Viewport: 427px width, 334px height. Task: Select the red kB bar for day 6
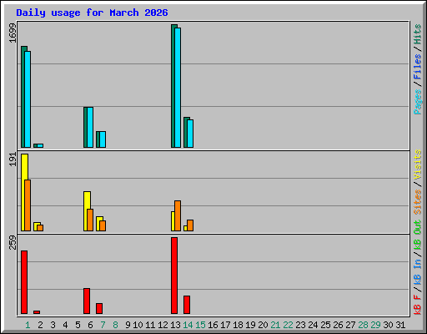pyautogui.click(x=87, y=301)
